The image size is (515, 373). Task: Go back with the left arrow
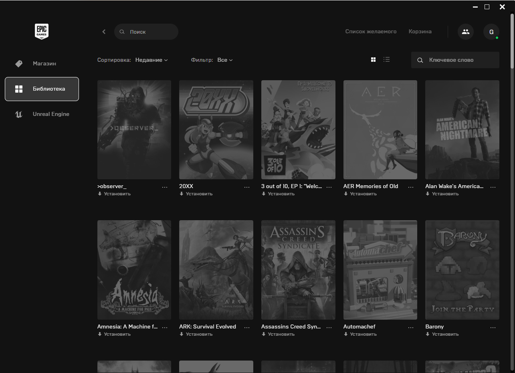click(104, 32)
